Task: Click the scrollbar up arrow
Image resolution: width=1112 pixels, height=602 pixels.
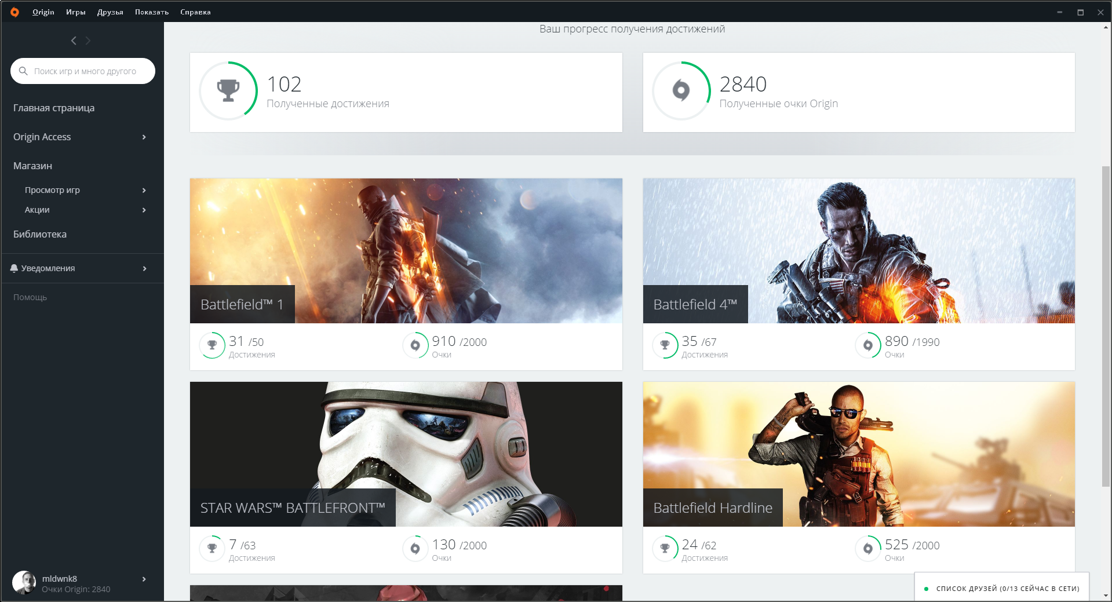Action: [x=1106, y=27]
